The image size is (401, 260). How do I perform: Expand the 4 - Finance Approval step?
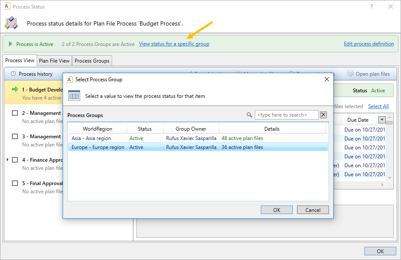[x=7, y=160]
